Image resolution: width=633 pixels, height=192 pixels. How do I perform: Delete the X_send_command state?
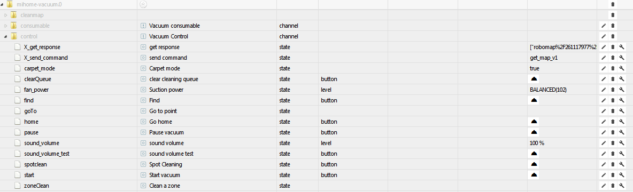[x=613, y=58]
